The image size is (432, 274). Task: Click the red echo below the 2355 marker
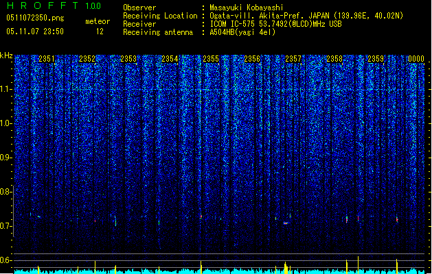point(201,217)
